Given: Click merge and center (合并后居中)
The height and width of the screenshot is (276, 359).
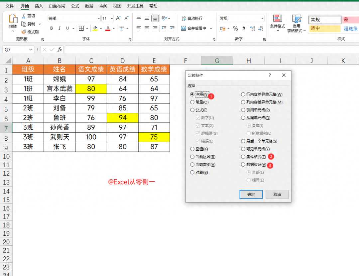Looking at the screenshot, I should [194, 28].
